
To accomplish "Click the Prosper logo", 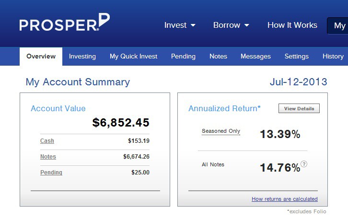I will 64,23.
